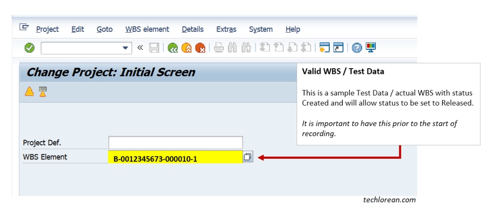The image size is (491, 214).
Task: Click the Project Def. input field
Action: (175, 143)
